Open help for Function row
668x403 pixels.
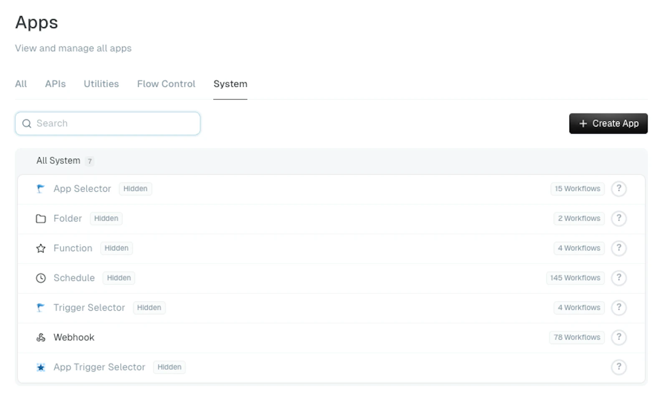pos(619,248)
